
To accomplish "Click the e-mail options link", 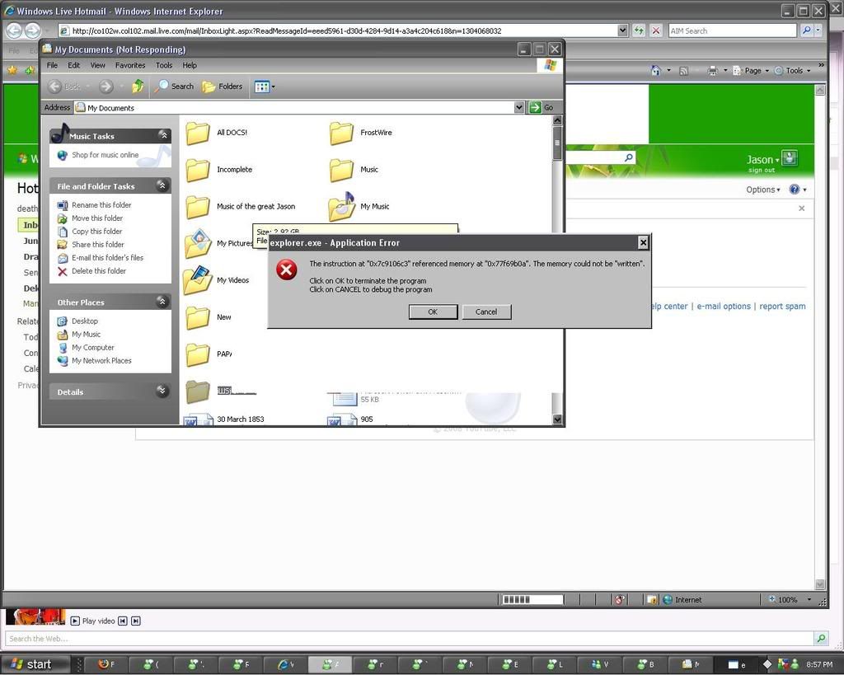I will (x=724, y=307).
